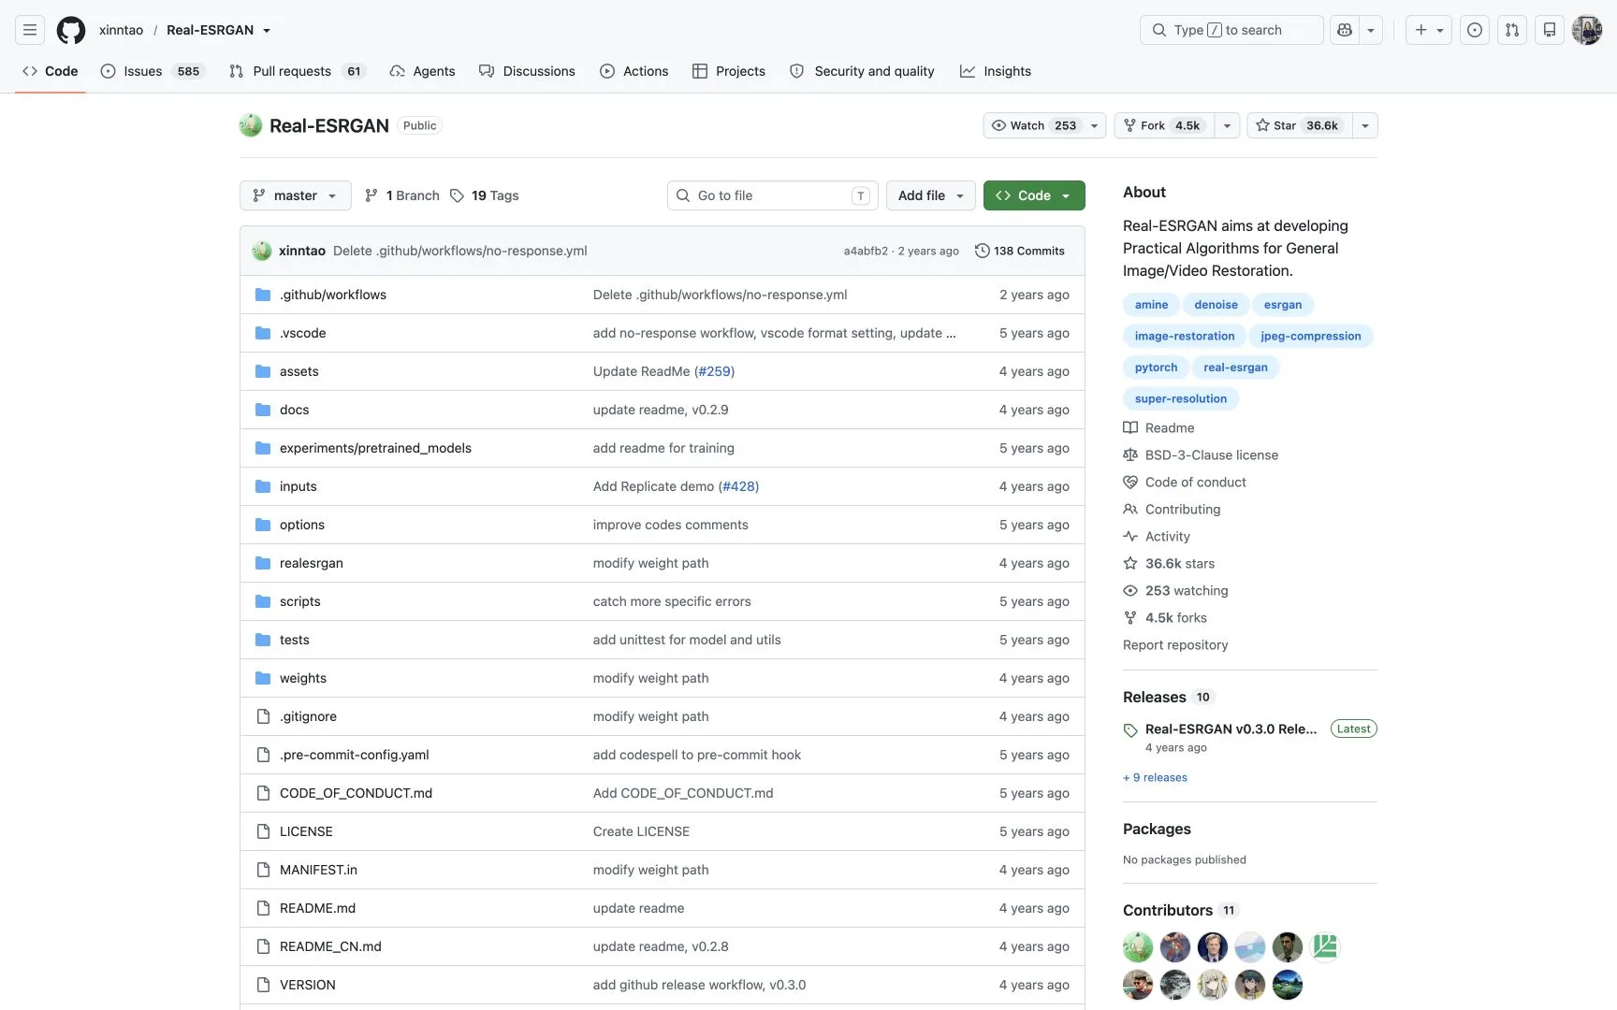
Task: Open the issues inbox icon
Action: 1475,30
